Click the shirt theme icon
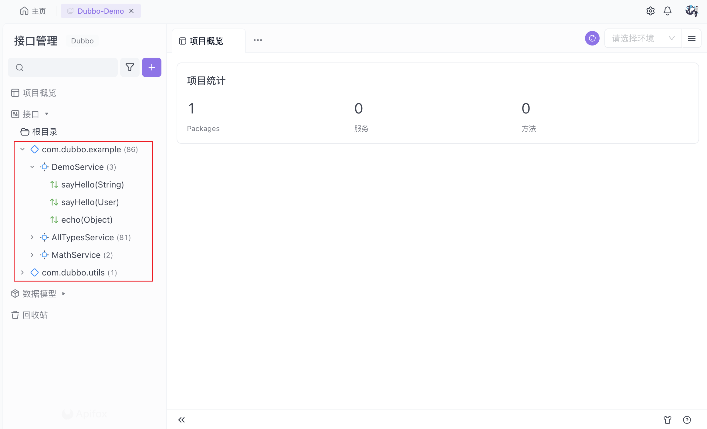This screenshot has width=707, height=429. (667, 420)
